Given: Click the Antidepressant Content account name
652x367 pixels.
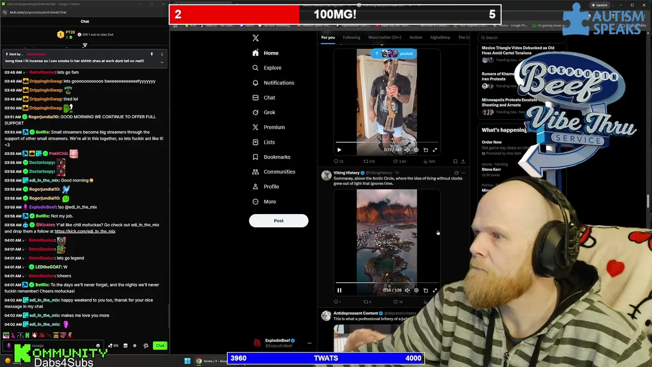Looking at the screenshot, I should [x=356, y=313].
